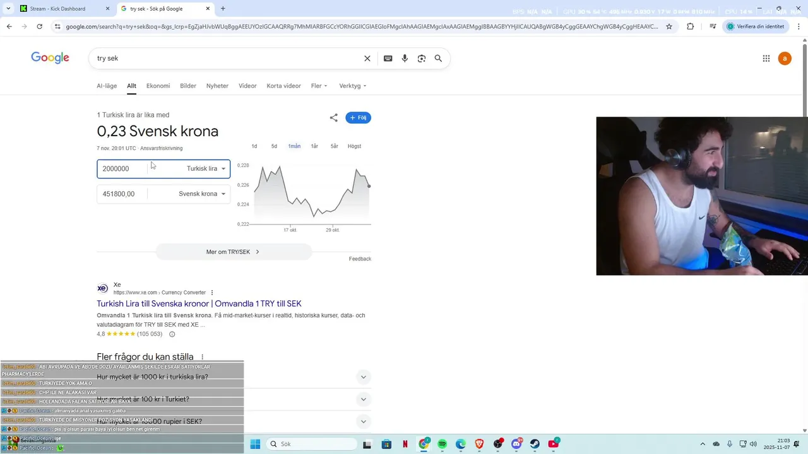Switch to the AI-läge tab
Screen dimensions: 808x454
point(107,86)
